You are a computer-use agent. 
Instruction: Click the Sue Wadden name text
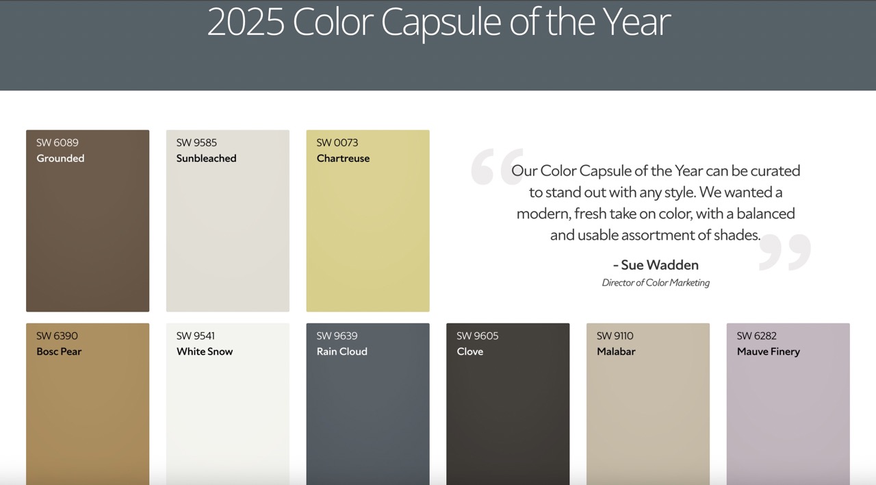pyautogui.click(x=656, y=264)
